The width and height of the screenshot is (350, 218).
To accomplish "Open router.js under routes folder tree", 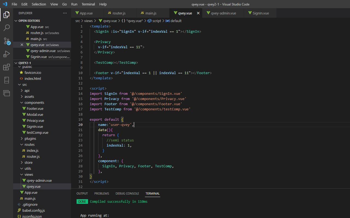I will coord(42,156).
